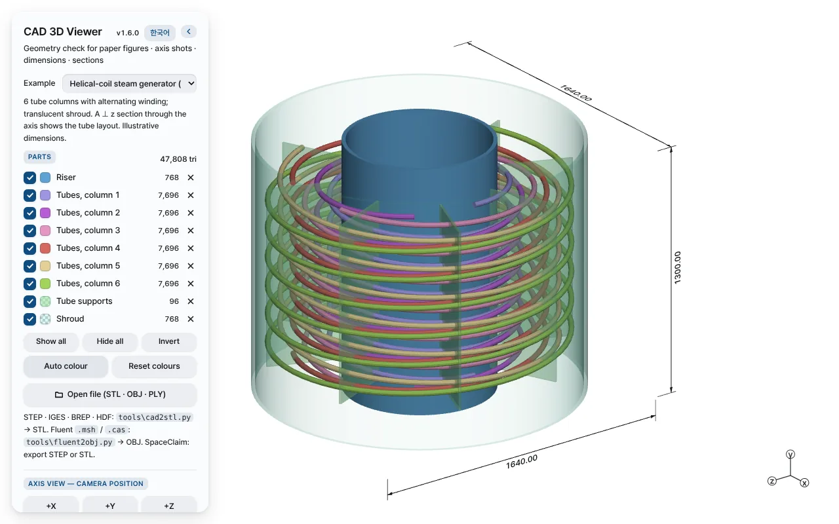
Task: Remove Tube supports using its X icon
Action: pos(191,301)
